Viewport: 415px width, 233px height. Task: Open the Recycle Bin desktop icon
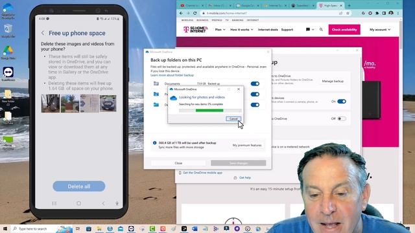coord(8,31)
